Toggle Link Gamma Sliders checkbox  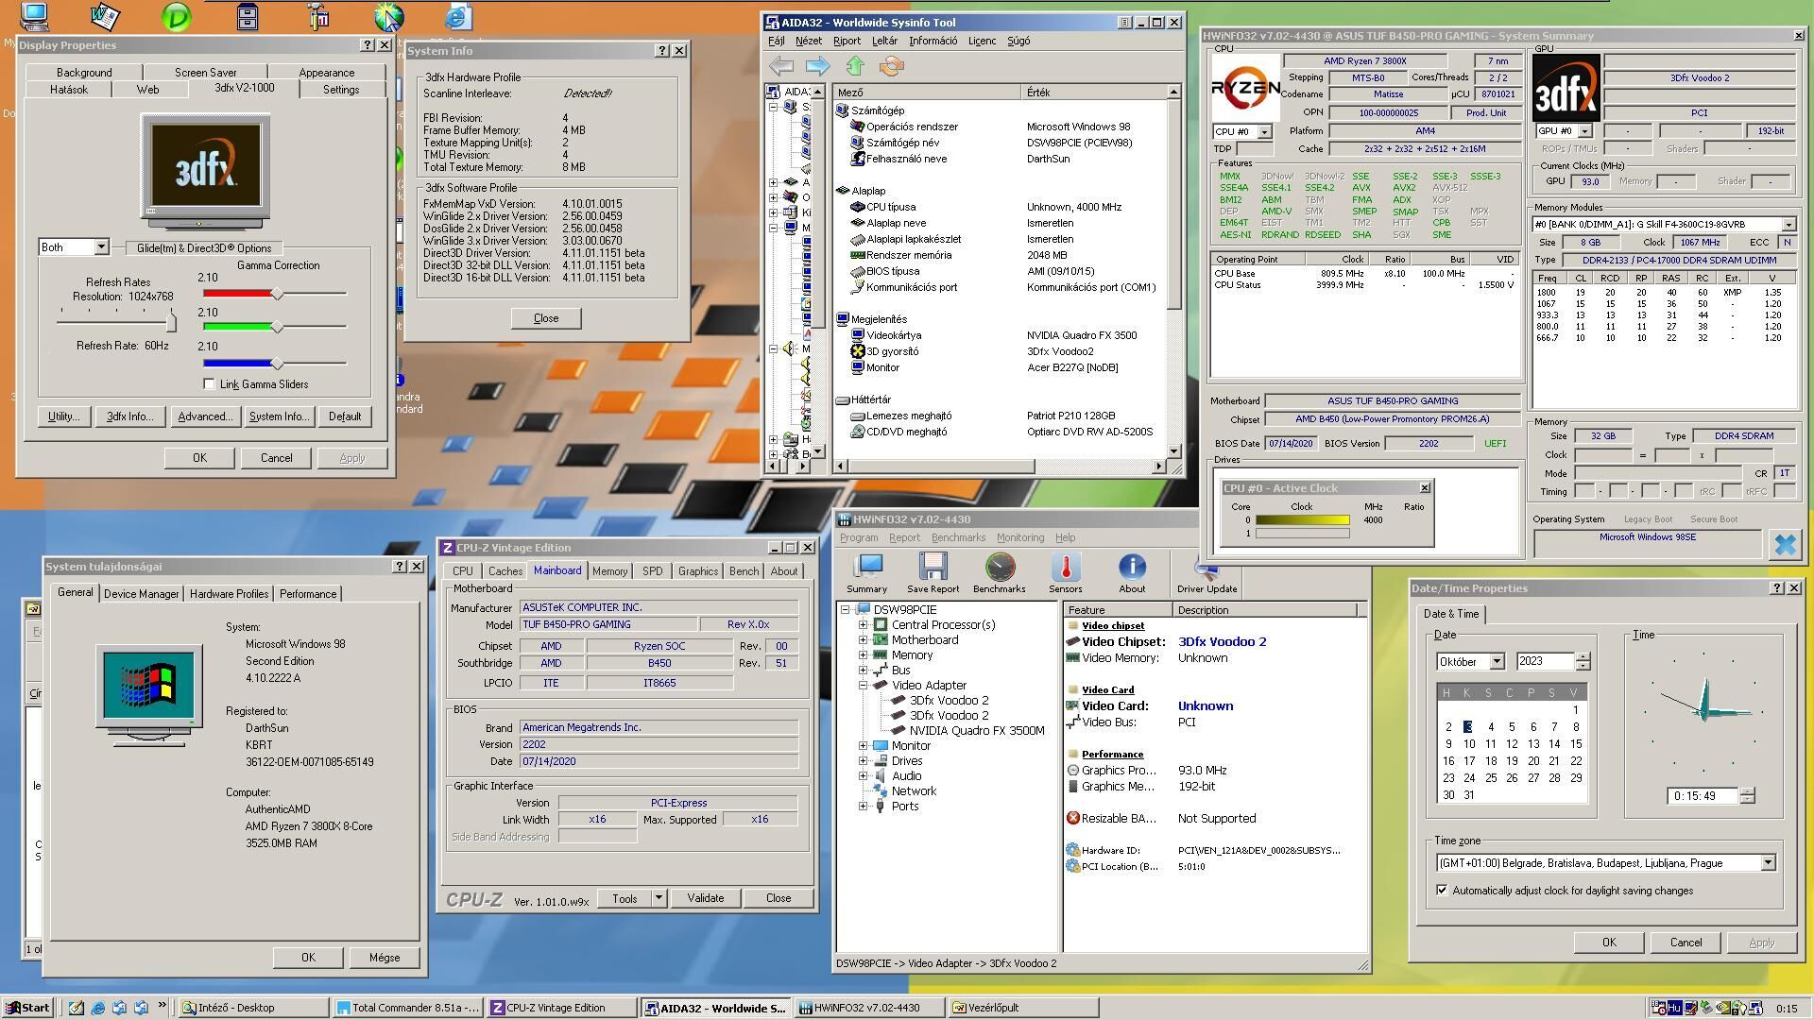209,384
